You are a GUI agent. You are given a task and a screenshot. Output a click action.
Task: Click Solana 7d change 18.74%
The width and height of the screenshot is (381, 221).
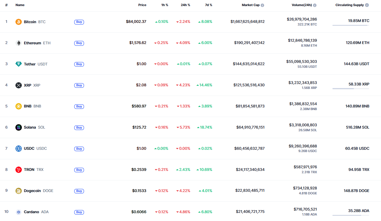(204, 127)
